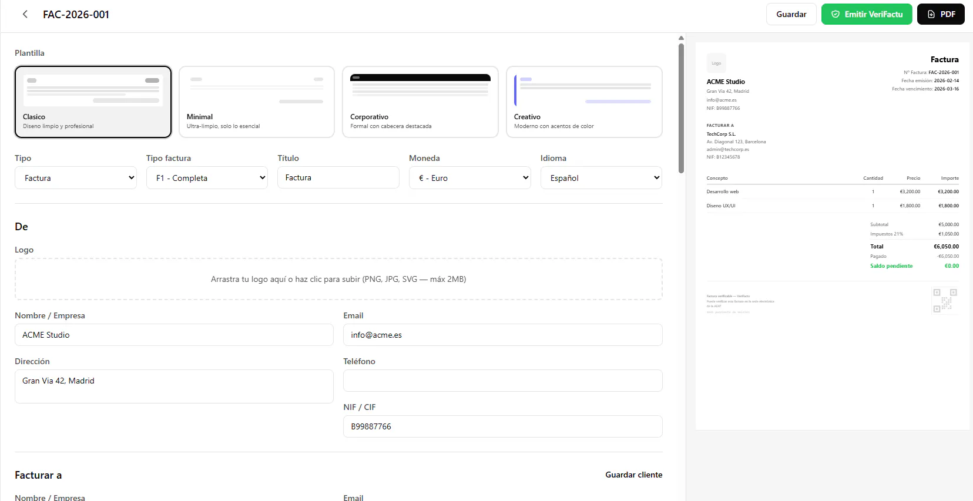Choose the Minimal template card

257,102
